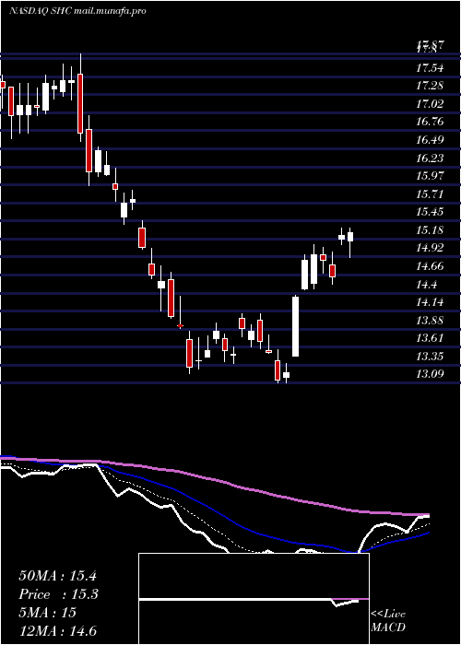Click the tall red candle below the 17.87 high
The width and height of the screenshot is (461, 645).
point(80,98)
